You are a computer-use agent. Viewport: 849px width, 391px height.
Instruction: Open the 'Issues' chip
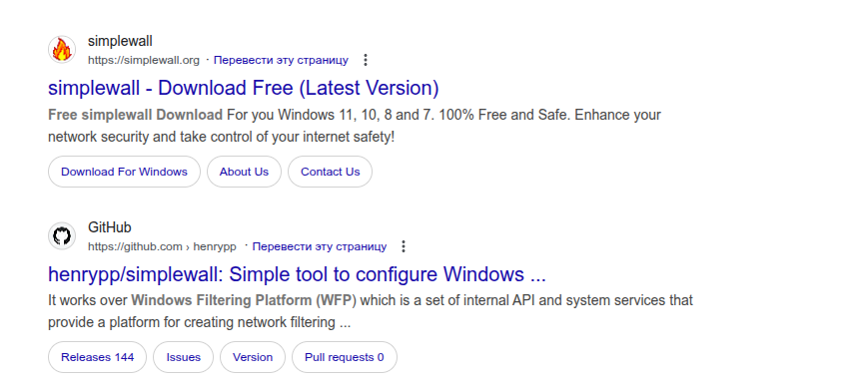[183, 357]
